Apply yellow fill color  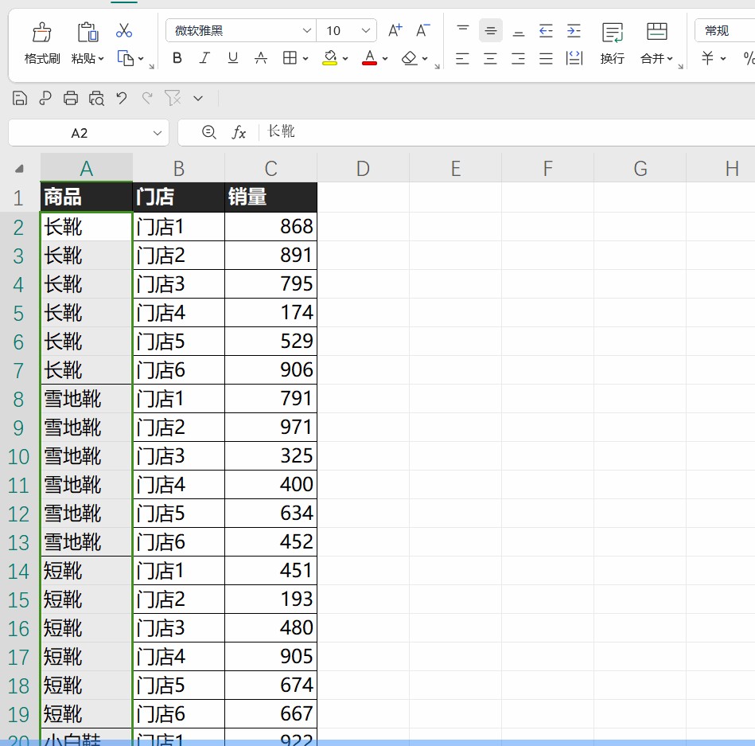329,58
